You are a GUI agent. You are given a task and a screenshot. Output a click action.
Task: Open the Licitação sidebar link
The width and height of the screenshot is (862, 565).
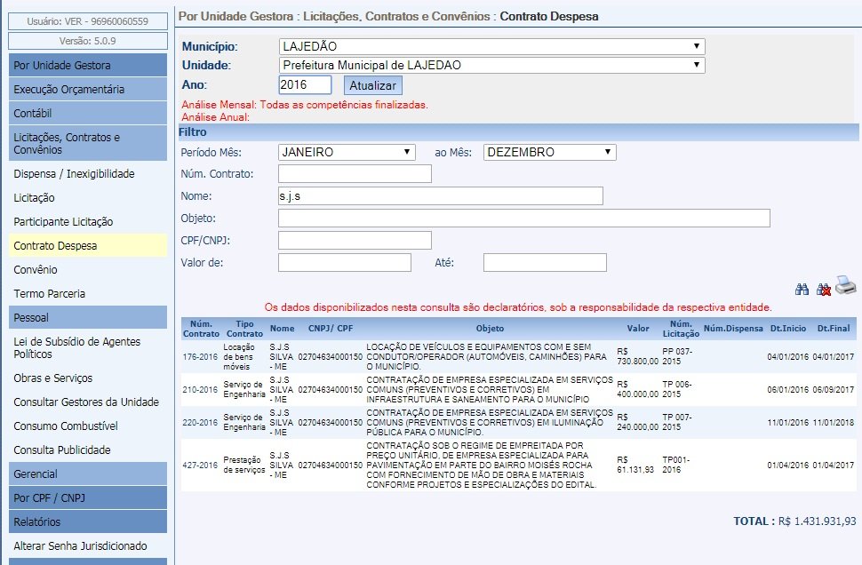click(34, 197)
